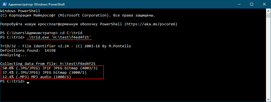Click the Администратор: Windows PowerShell title text
Image resolution: width=271 pixels, height=102 pixels.
(35, 4)
